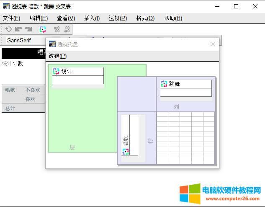Open the 格式(O) menu
This screenshot has height=207, width=265.
coord(145,18)
